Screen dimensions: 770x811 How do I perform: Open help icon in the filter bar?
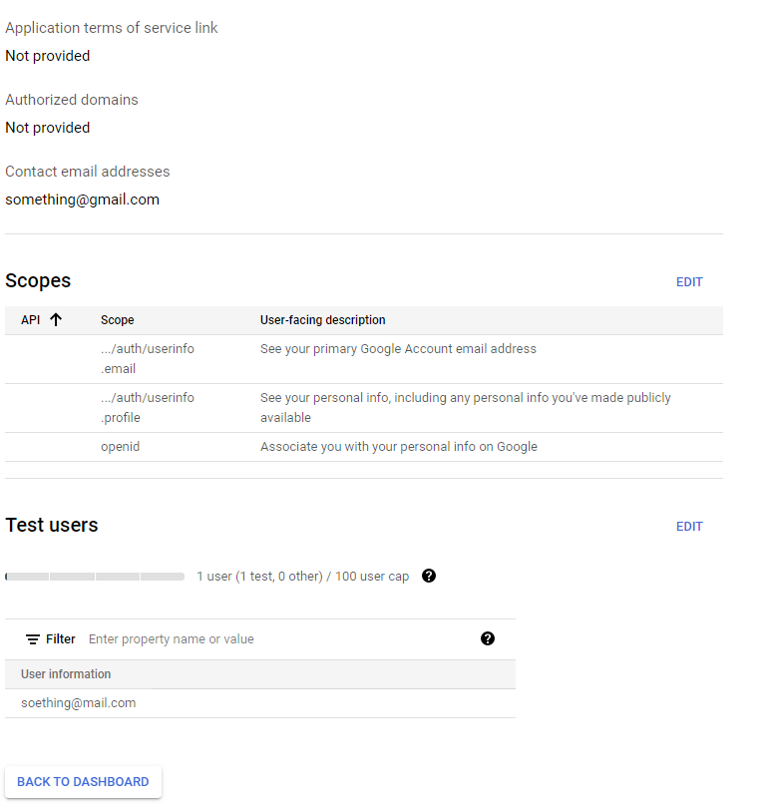coord(488,638)
